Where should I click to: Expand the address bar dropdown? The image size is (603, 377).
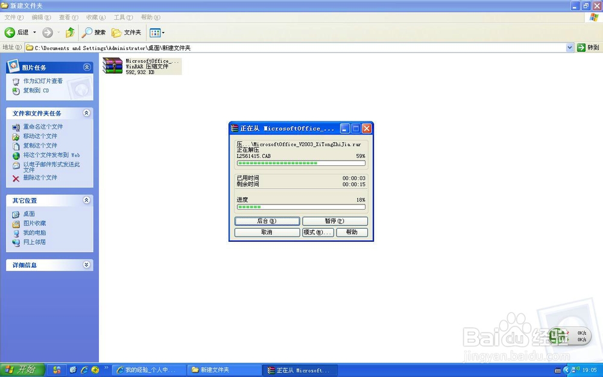coord(570,47)
